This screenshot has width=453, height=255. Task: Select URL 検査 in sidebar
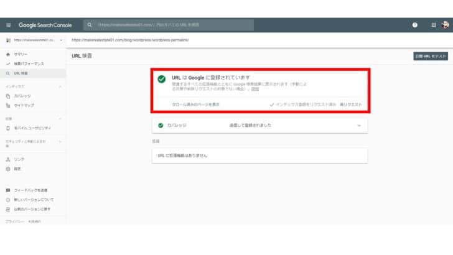coord(33,73)
